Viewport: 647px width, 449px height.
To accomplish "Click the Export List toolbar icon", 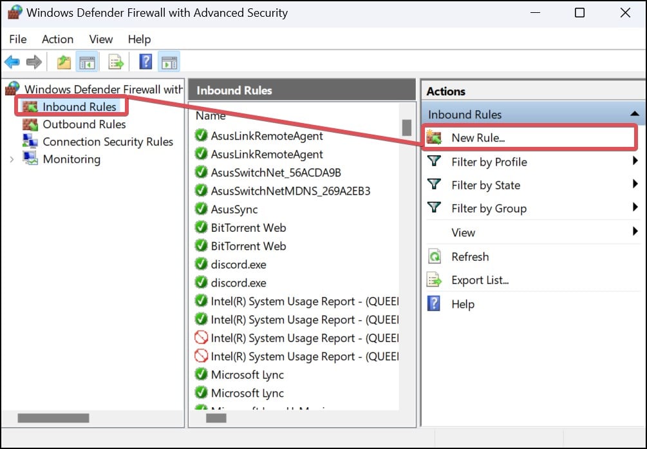I will point(116,62).
